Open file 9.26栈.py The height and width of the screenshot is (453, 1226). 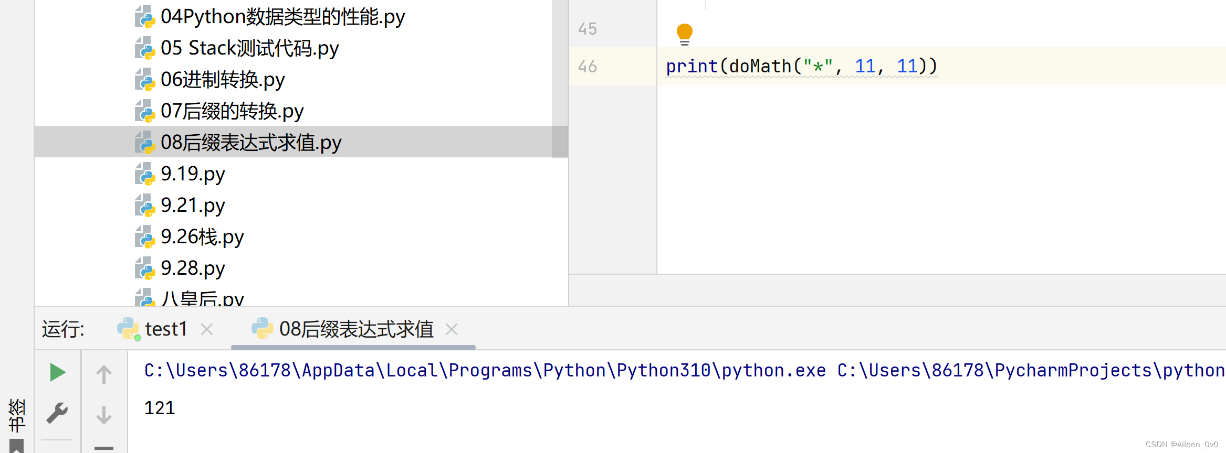pos(202,237)
